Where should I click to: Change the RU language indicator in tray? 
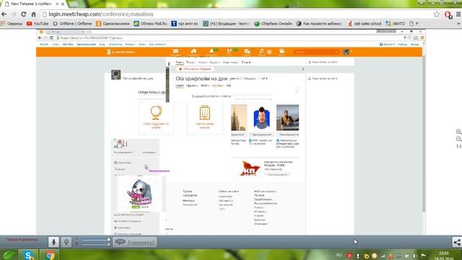[x=339, y=255]
